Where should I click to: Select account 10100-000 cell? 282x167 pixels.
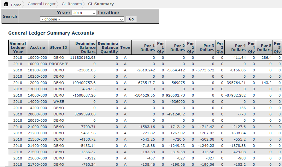[38, 70]
